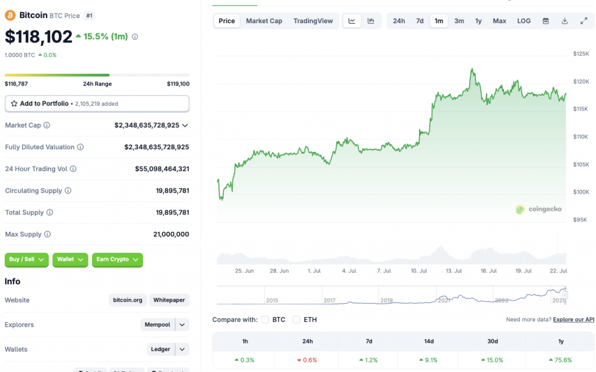Expand the Market Cap value chevron
The width and height of the screenshot is (596, 372).
pyautogui.click(x=185, y=125)
